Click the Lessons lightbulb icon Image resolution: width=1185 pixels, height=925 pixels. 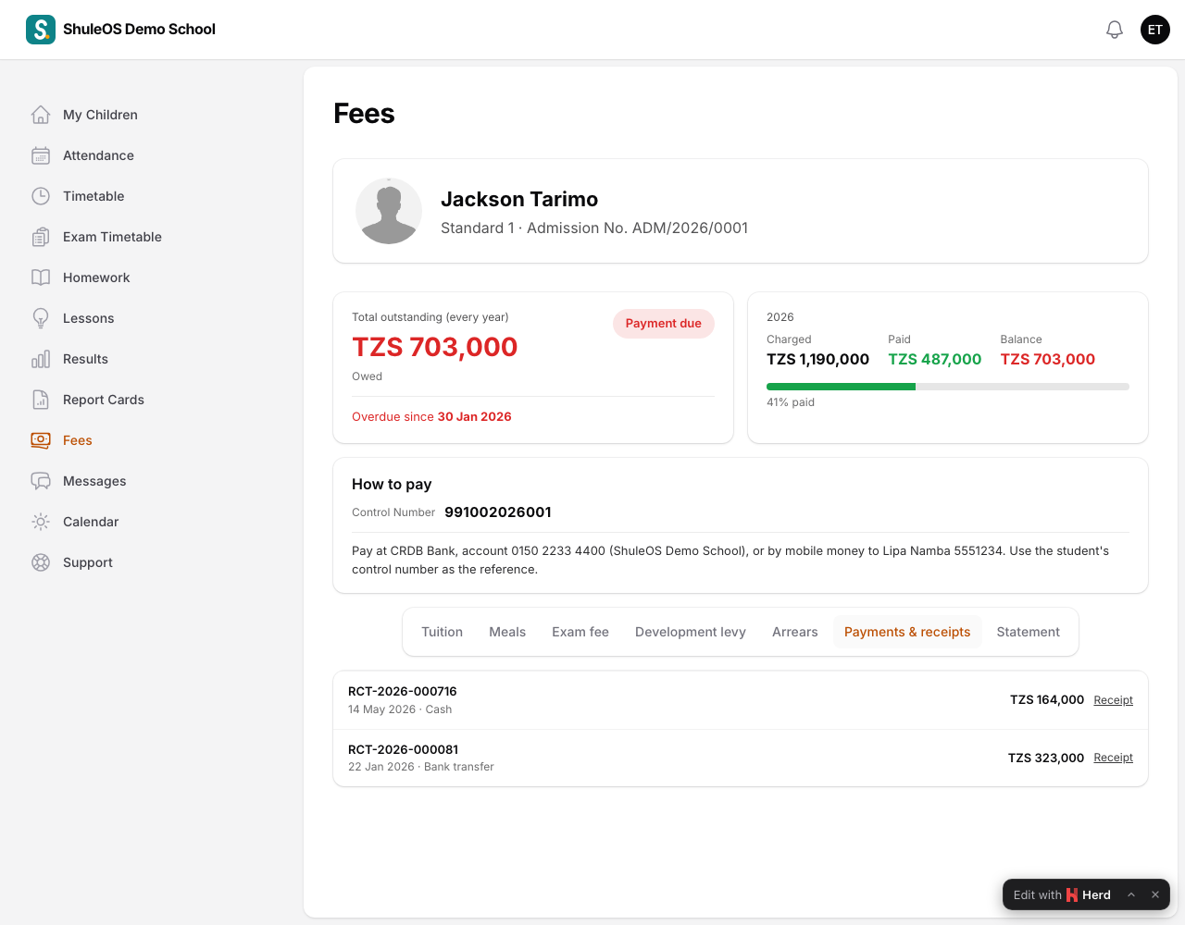pos(41,318)
